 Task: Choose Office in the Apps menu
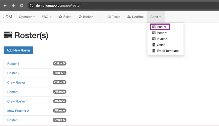[161, 45]
